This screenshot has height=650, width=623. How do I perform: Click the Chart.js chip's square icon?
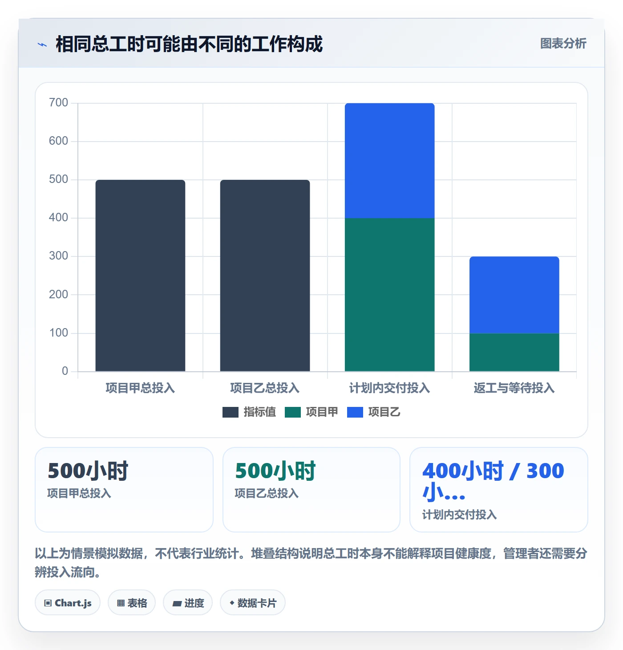(x=48, y=603)
